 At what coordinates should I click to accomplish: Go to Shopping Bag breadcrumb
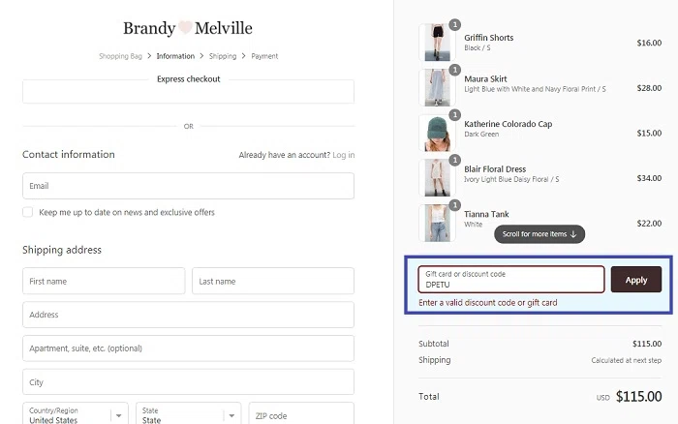[x=120, y=56]
